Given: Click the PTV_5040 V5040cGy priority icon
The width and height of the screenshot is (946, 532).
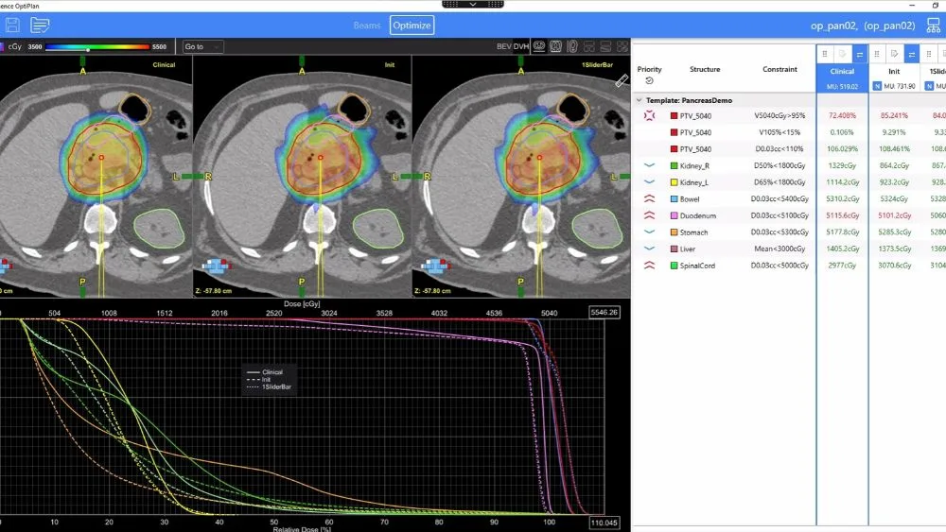Looking at the screenshot, I should click(649, 115).
